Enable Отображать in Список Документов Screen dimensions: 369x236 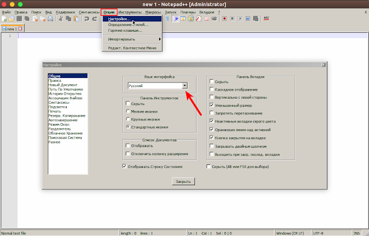coord(128,145)
